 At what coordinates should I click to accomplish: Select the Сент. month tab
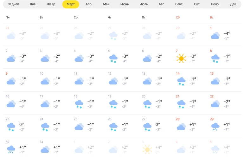coord(179,4)
